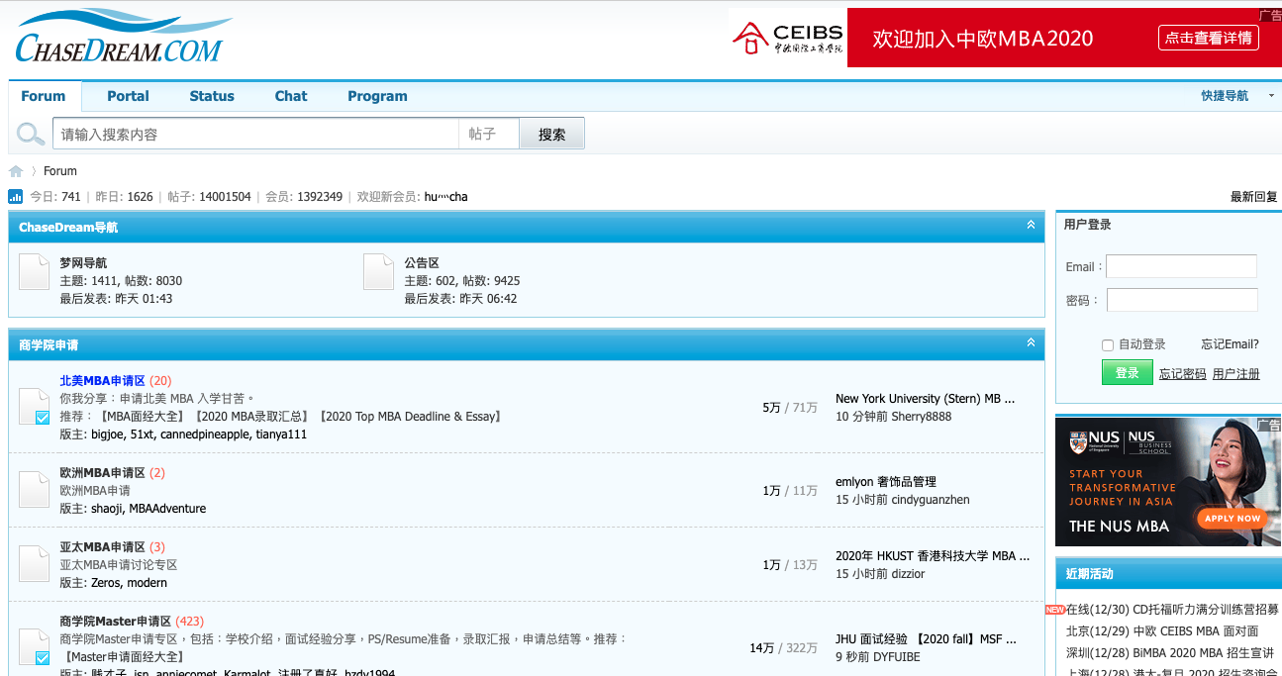Open latest post JHU 面试经验
1282x676 pixels.
[926, 639]
